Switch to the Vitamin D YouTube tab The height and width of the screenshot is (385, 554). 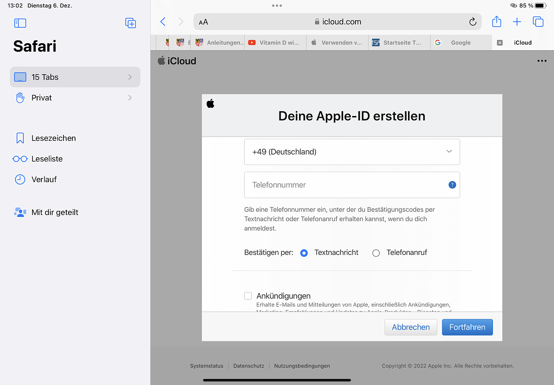pos(275,43)
